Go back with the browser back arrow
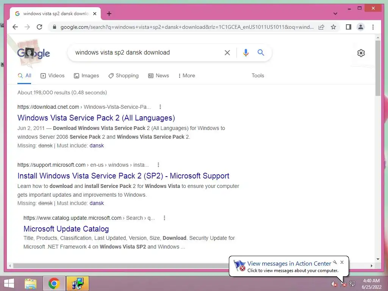 (x=15, y=27)
